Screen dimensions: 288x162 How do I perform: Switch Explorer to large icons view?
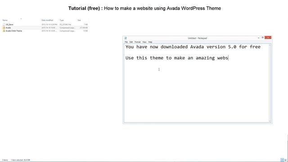point(286,160)
